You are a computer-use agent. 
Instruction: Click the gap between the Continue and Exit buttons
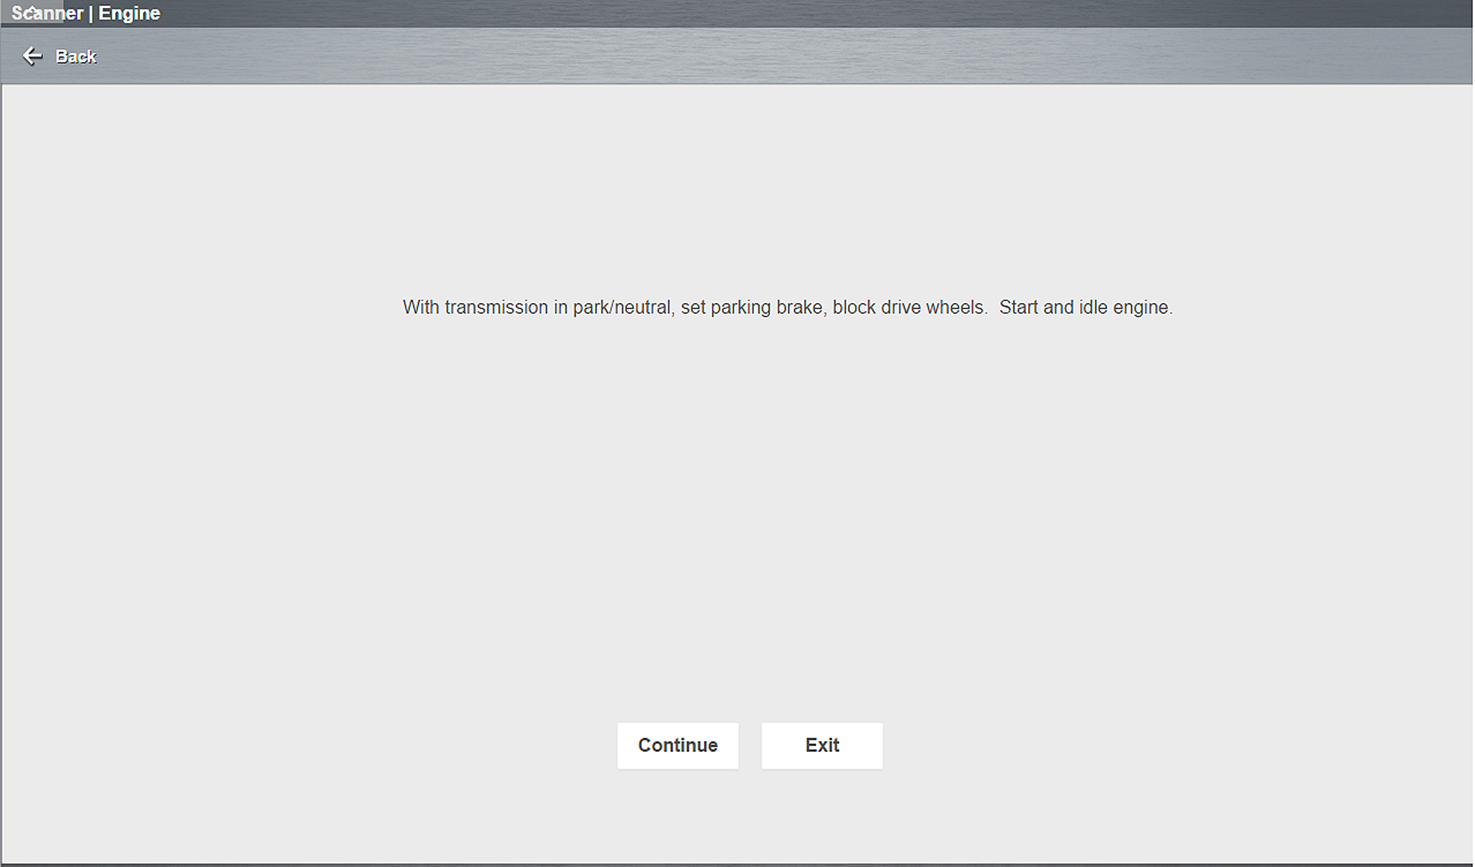pos(750,745)
